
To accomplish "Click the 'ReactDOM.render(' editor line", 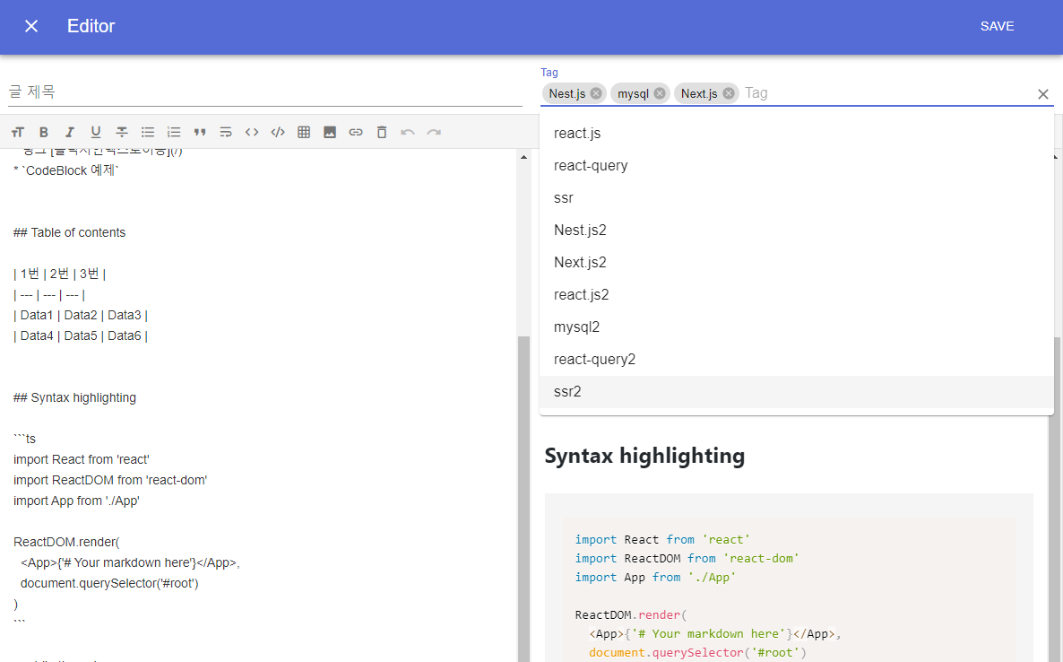I will coord(66,542).
